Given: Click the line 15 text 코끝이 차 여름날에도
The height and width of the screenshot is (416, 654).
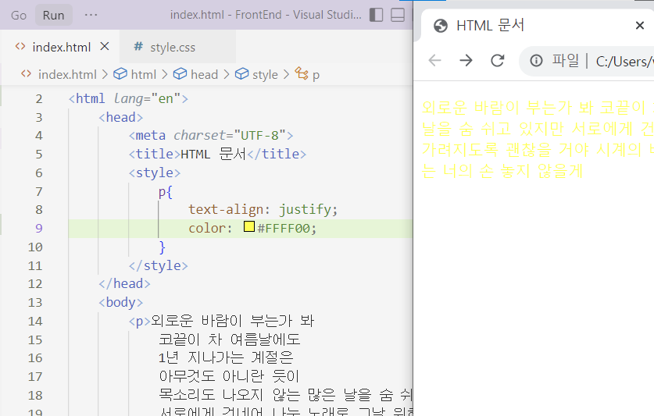Looking at the screenshot, I should coord(230,340).
